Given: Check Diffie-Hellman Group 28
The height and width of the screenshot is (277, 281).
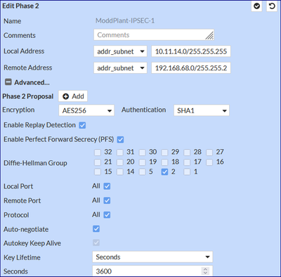Looking at the screenshot, I should pyautogui.click(x=187, y=153).
